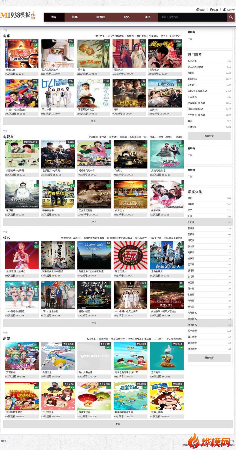Open the 义胆雄心 movie poster
236x450 pixels.
click(165, 54)
